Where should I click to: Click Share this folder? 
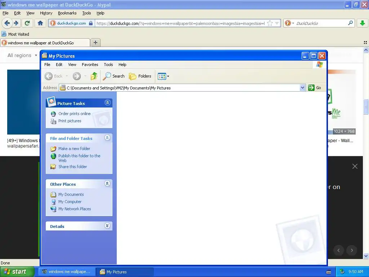tap(72, 167)
